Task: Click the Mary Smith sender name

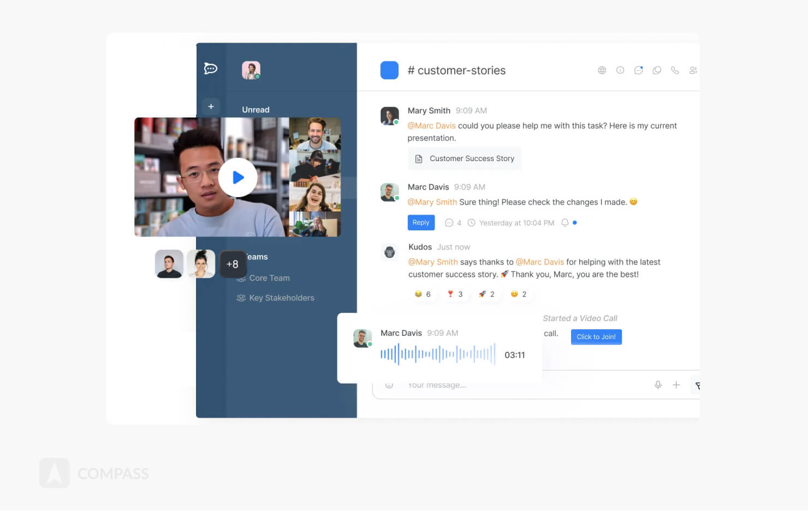Action: tap(429, 111)
